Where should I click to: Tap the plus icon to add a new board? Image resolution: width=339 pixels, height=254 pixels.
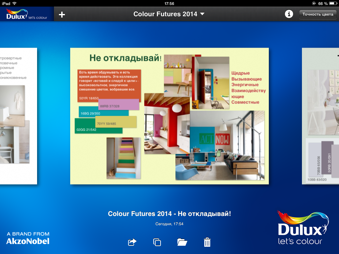tap(62, 14)
